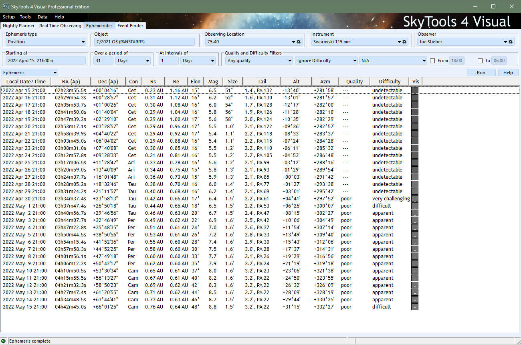The width and height of the screenshot is (521, 345).
Task: Click Vis thumbnail for 2022 May 1 row
Action: click(x=415, y=206)
